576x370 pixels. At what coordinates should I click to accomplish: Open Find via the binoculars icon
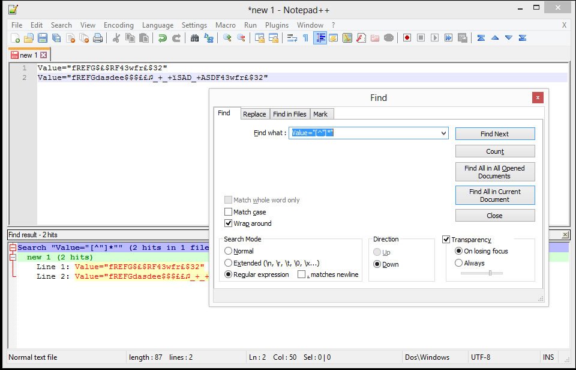click(194, 38)
